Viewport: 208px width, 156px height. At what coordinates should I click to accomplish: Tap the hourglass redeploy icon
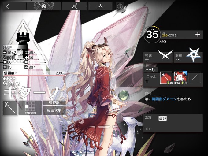pos(26,53)
